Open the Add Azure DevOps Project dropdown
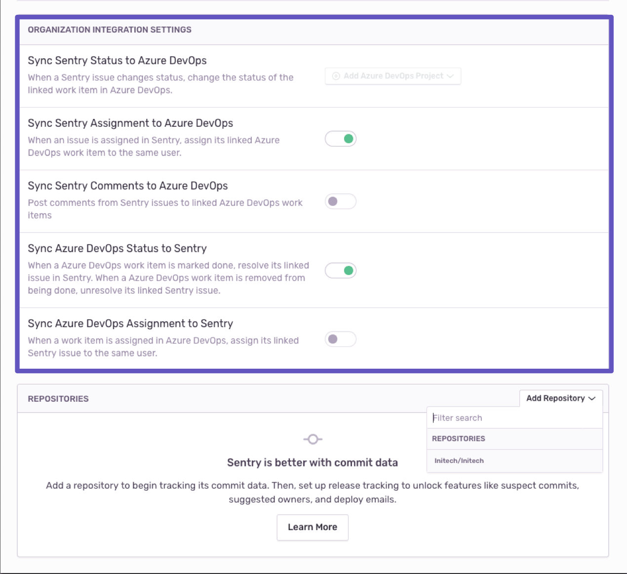The width and height of the screenshot is (627, 574). (x=393, y=76)
